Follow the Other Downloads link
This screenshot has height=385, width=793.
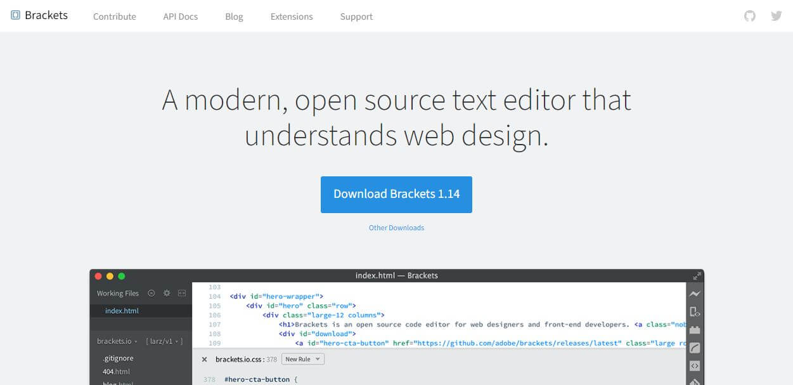396,228
